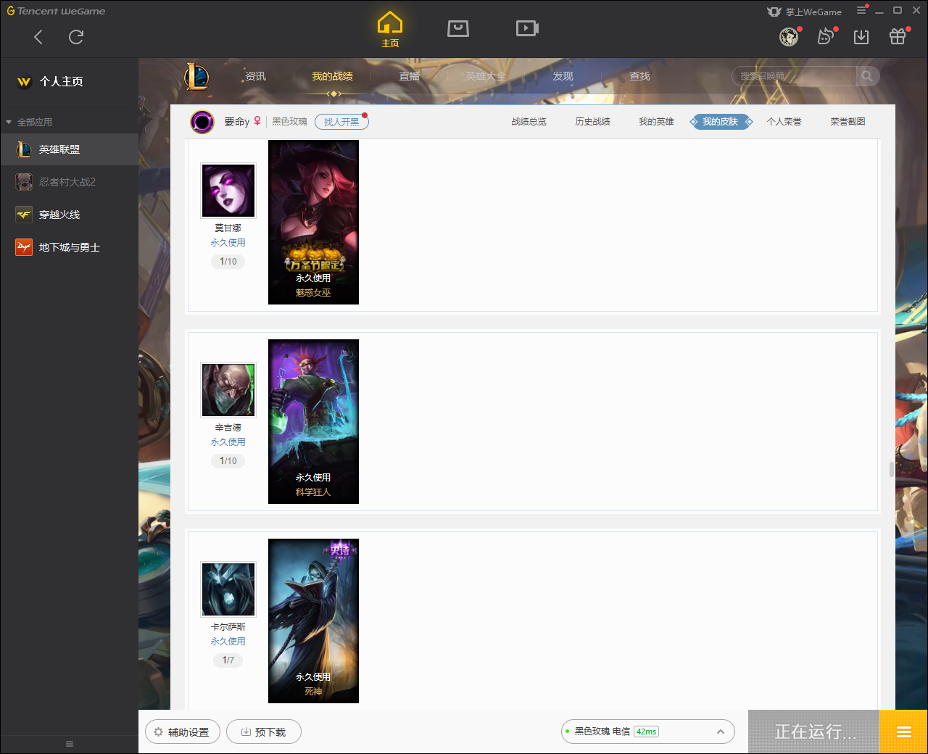Click the 死神 skin card

[x=313, y=621]
